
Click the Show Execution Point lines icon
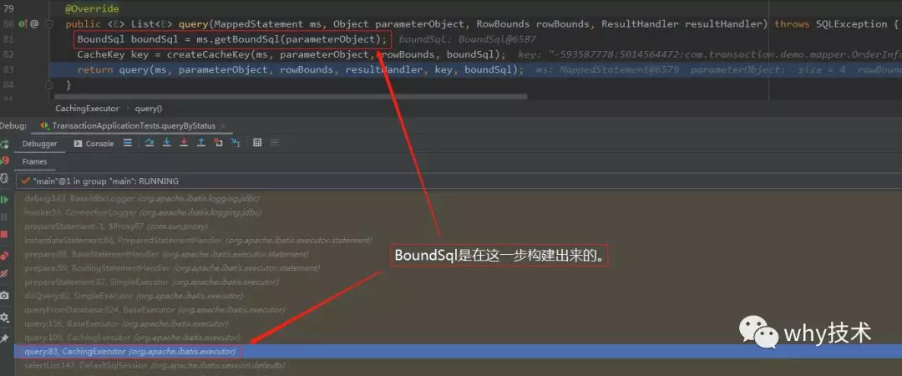tap(128, 143)
